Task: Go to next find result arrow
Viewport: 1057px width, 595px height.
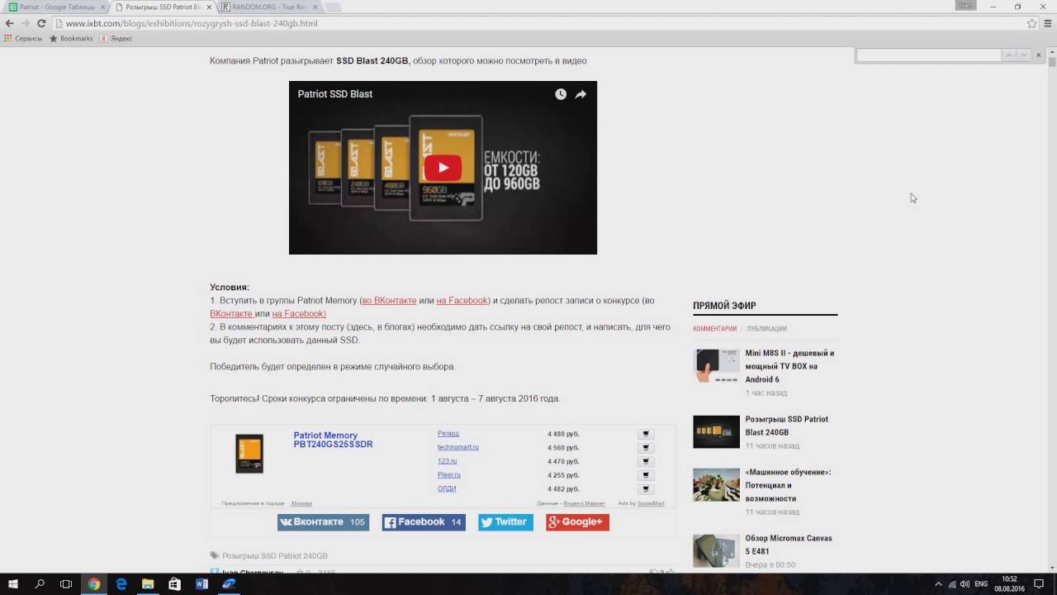Action: coord(1023,55)
